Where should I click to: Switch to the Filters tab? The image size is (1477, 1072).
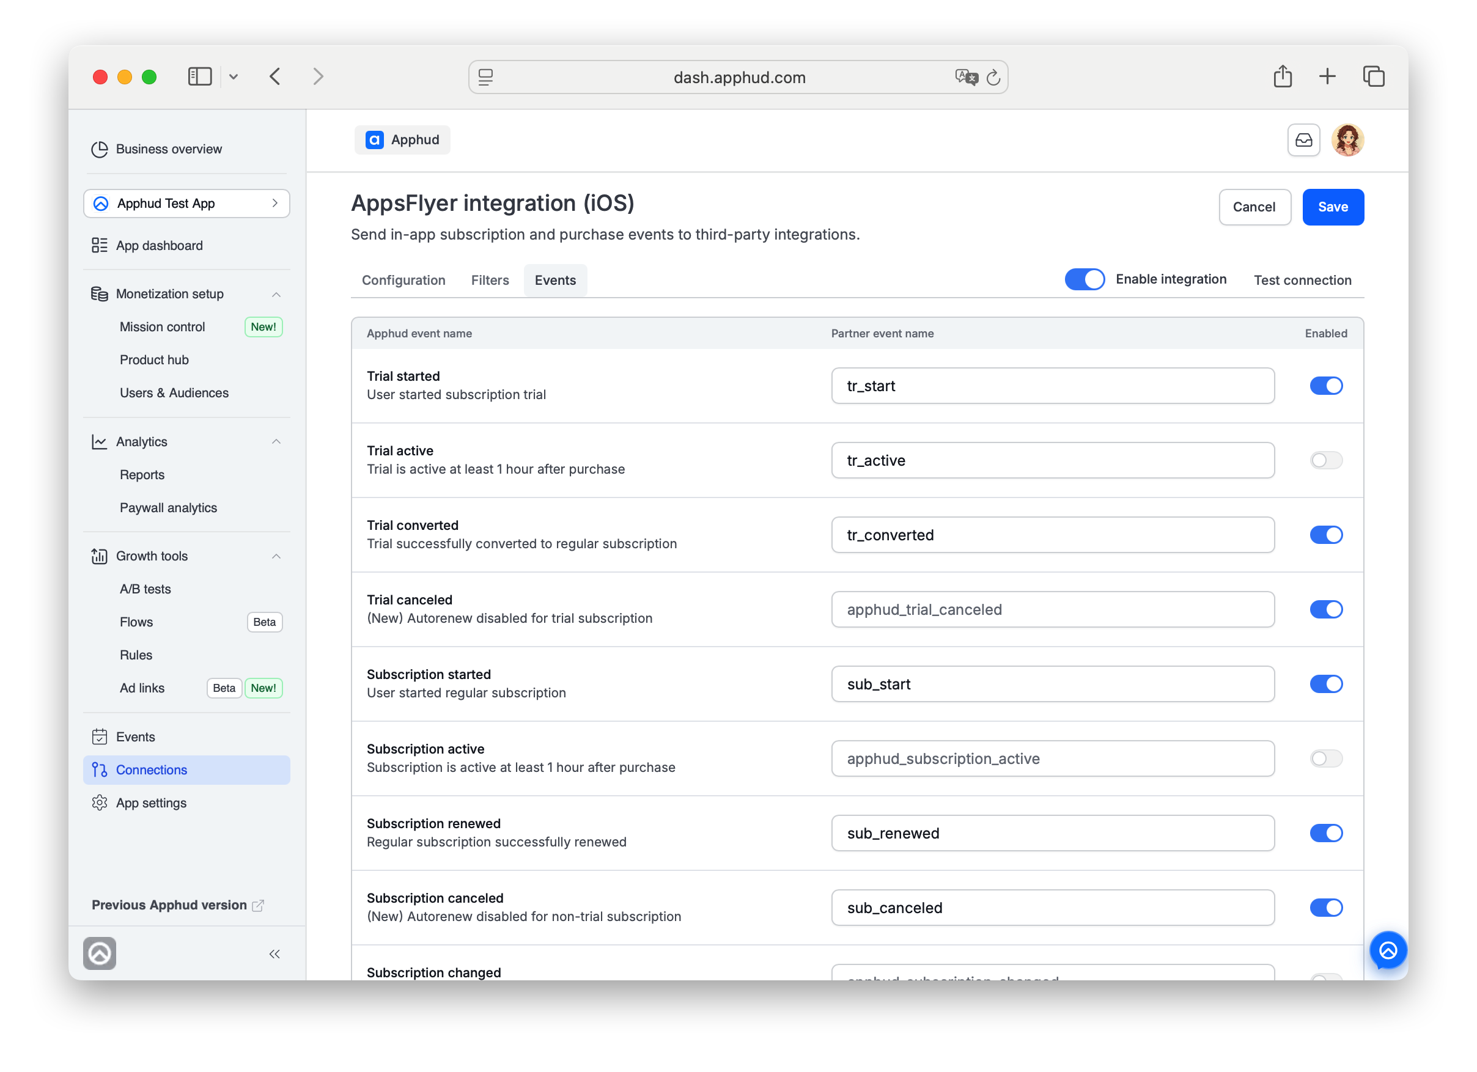490,281
